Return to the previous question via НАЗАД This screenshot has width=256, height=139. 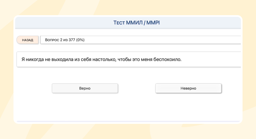(28, 40)
